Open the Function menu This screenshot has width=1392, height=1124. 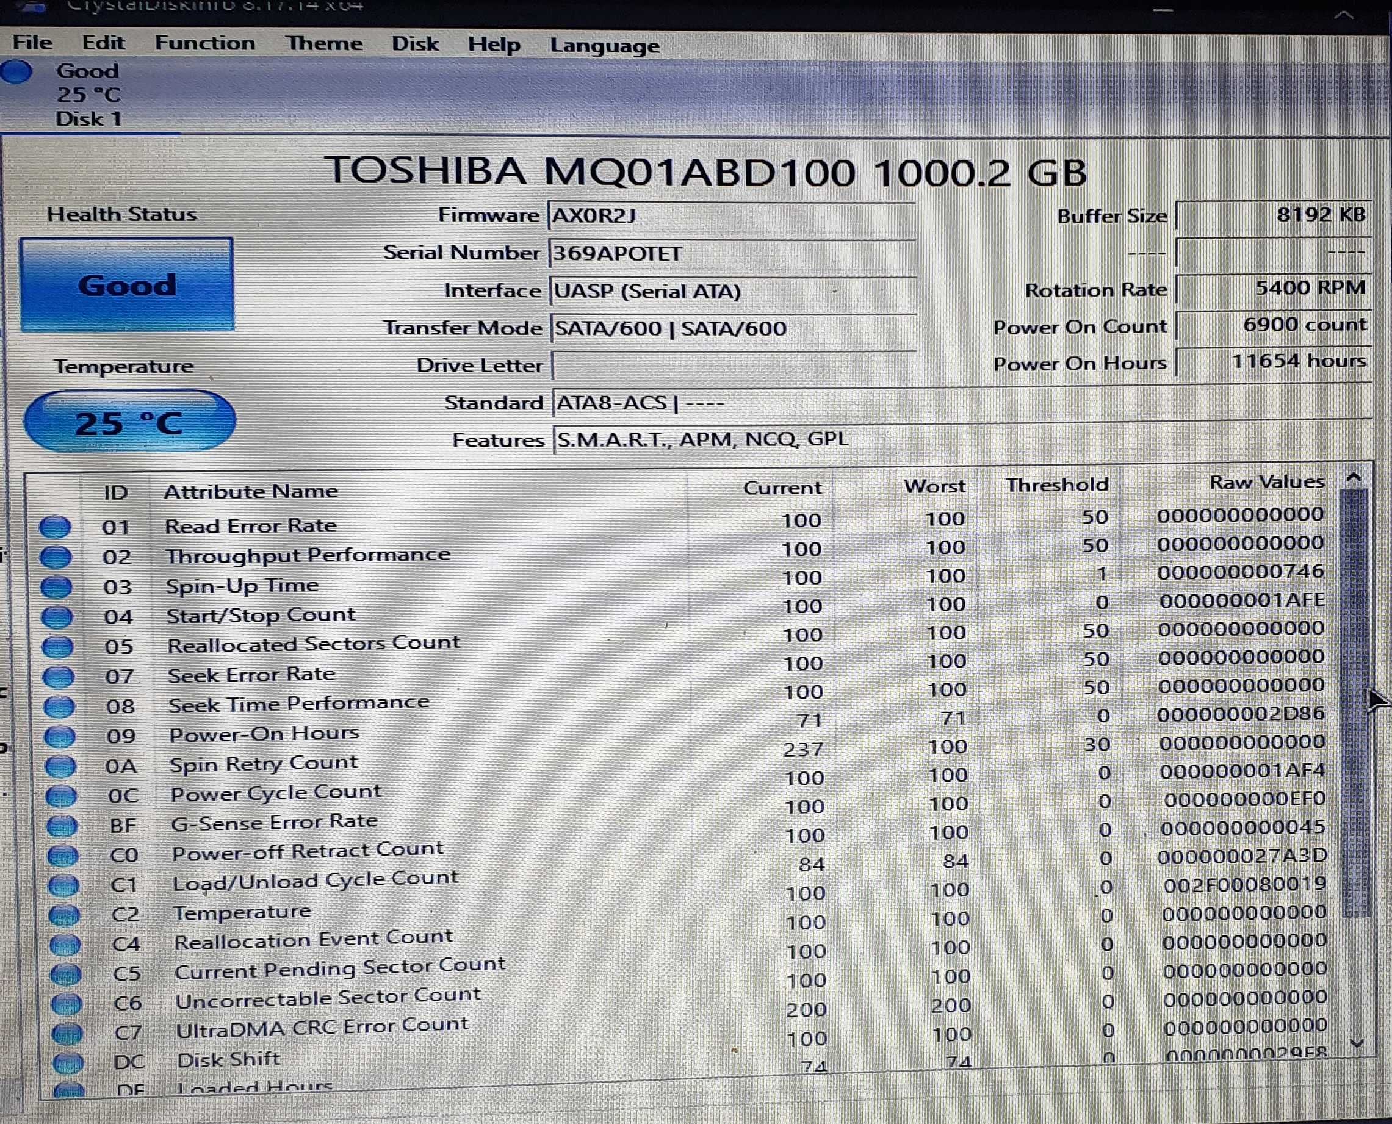[204, 43]
